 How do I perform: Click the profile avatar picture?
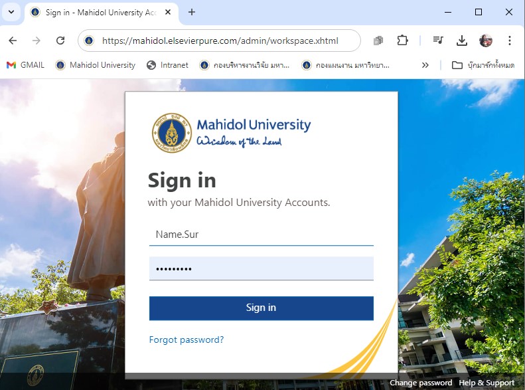[x=485, y=41]
